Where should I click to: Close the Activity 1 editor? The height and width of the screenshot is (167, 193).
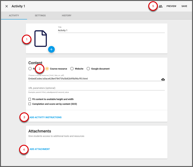[x=6, y=6]
